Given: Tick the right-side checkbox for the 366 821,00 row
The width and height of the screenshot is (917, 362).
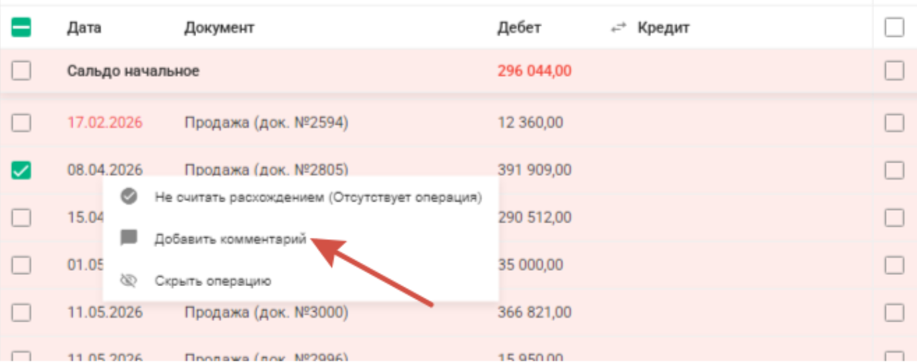Looking at the screenshot, I should point(894,312).
